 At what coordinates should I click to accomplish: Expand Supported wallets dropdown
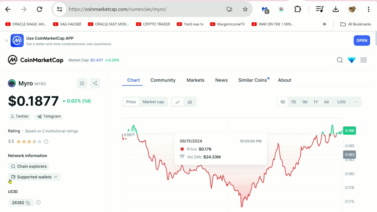[x=34, y=177]
